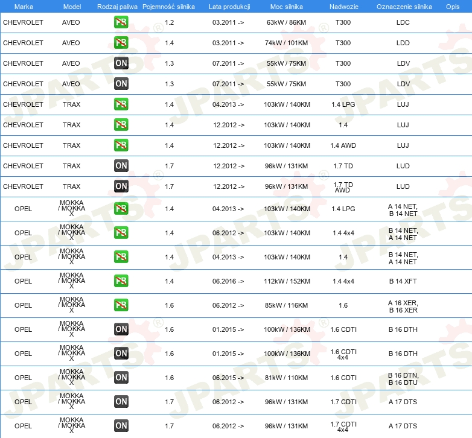Click the Nadwozie column header
The image size is (472, 438).
click(x=344, y=7)
